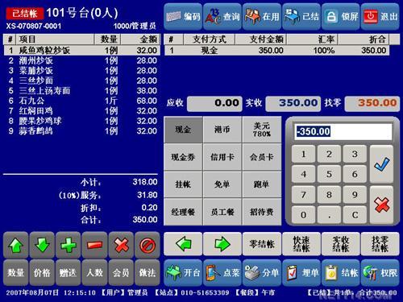Select order row 三丝上汤寿面
This screenshot has height=302, width=403.
click(x=82, y=91)
